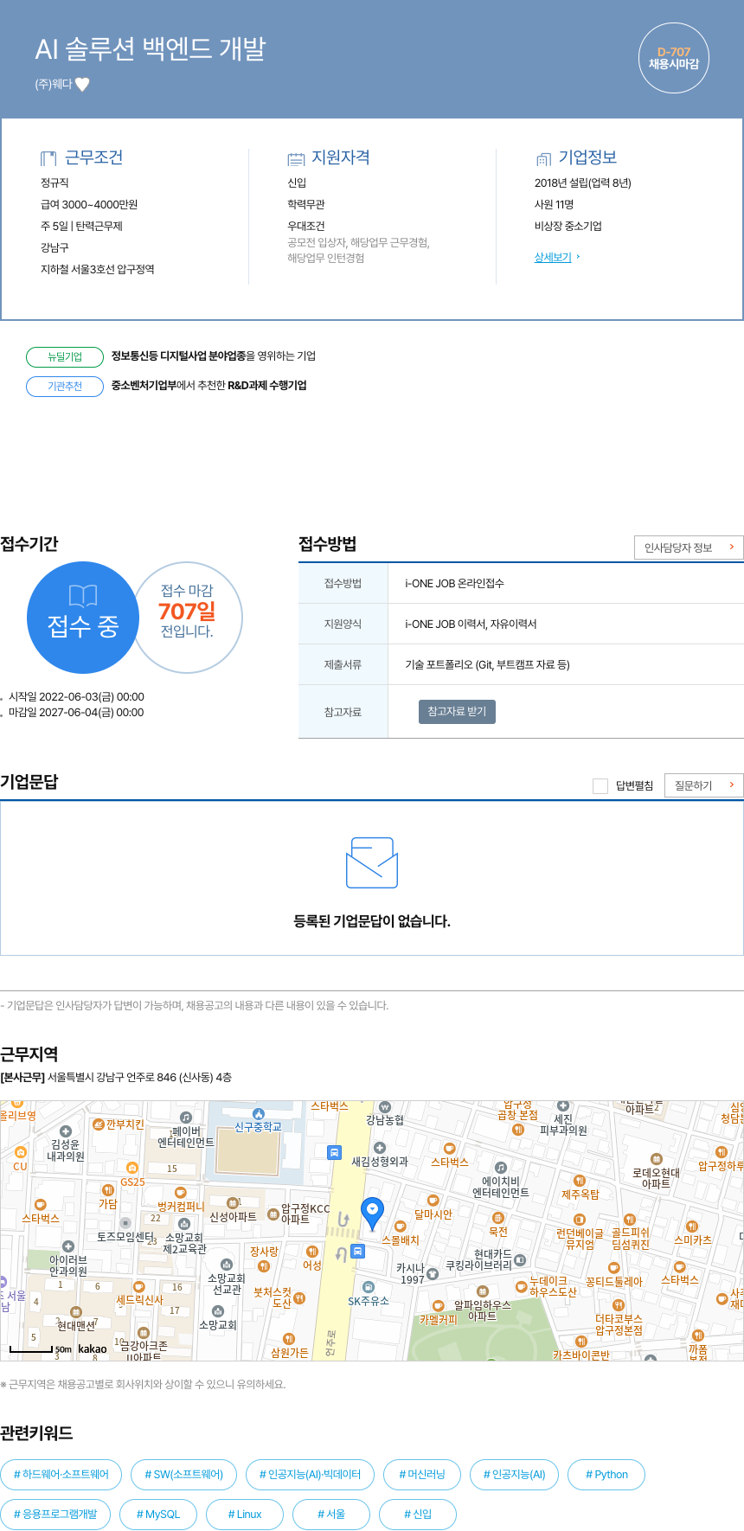Select keyword tag #SW(소프트웨어)

click(184, 1474)
